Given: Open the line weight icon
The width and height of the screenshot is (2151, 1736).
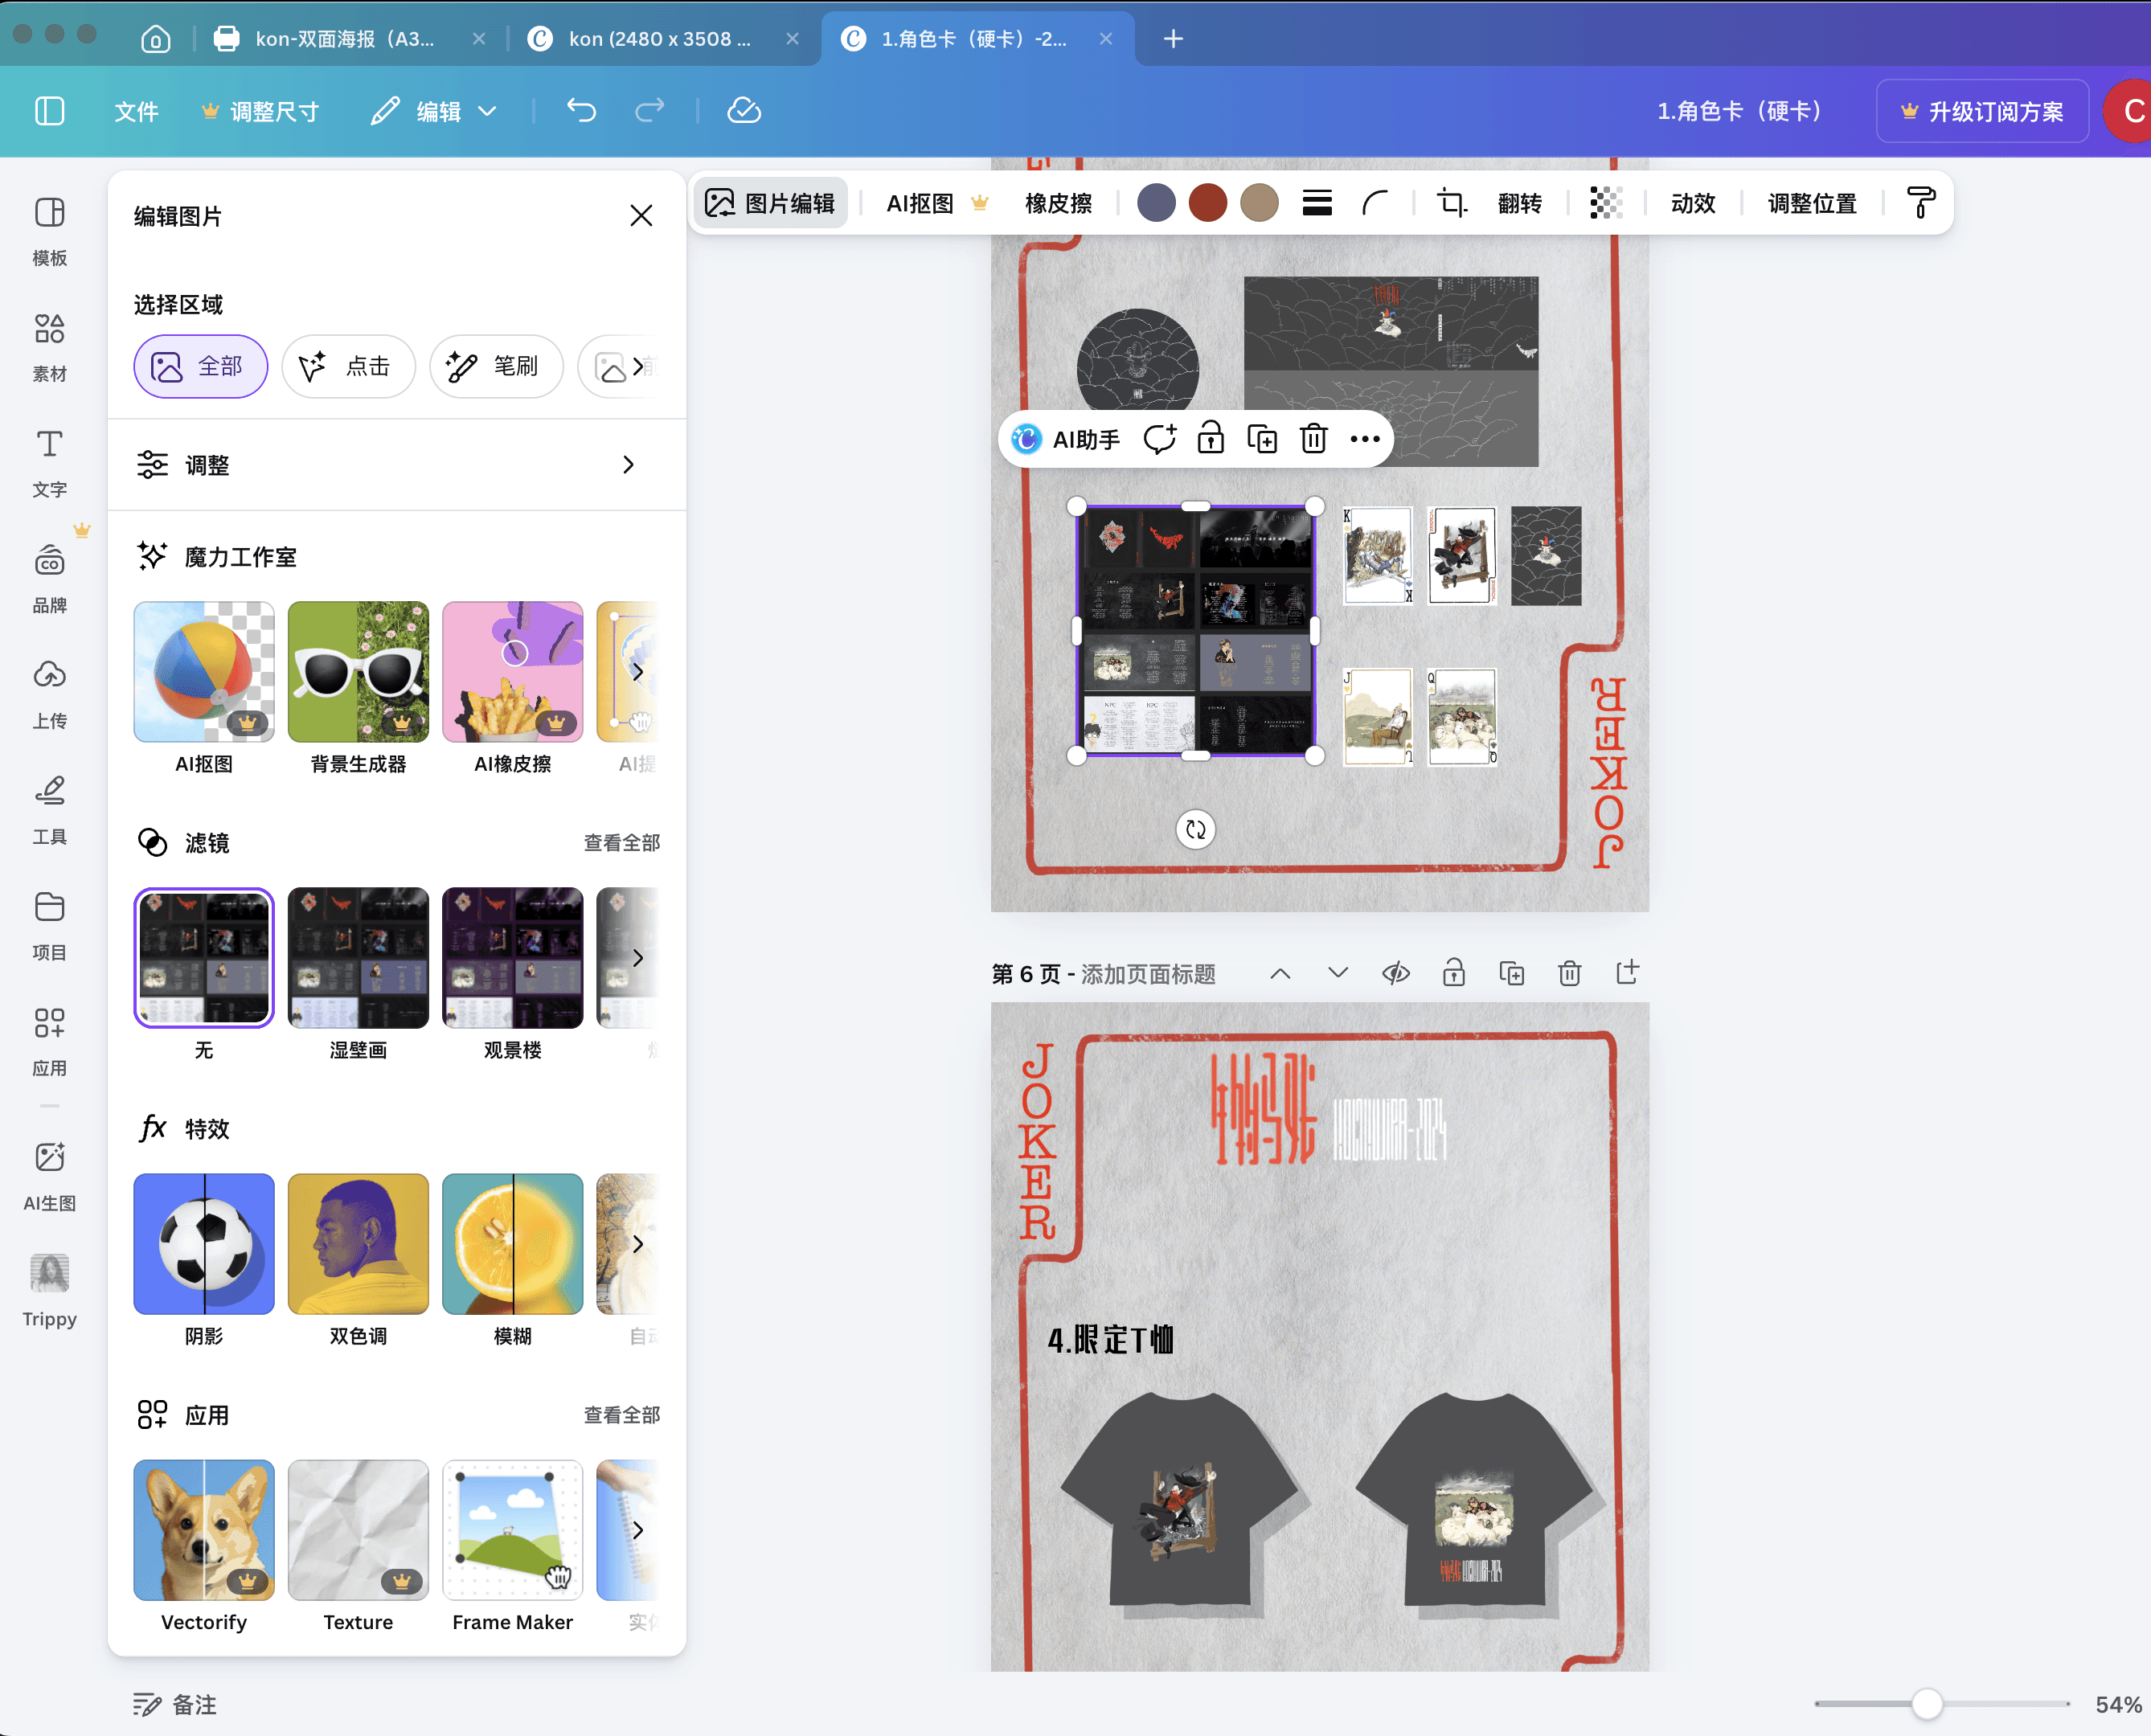Looking at the screenshot, I should 1317,203.
